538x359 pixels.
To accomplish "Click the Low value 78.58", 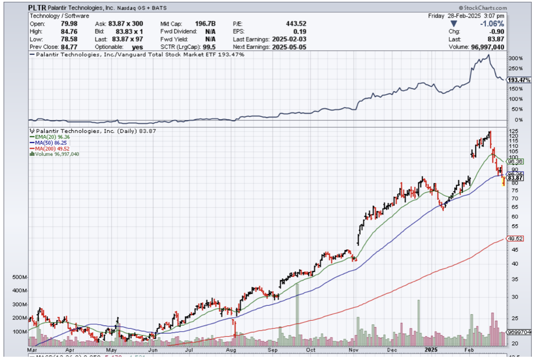I will pyautogui.click(x=69, y=39).
